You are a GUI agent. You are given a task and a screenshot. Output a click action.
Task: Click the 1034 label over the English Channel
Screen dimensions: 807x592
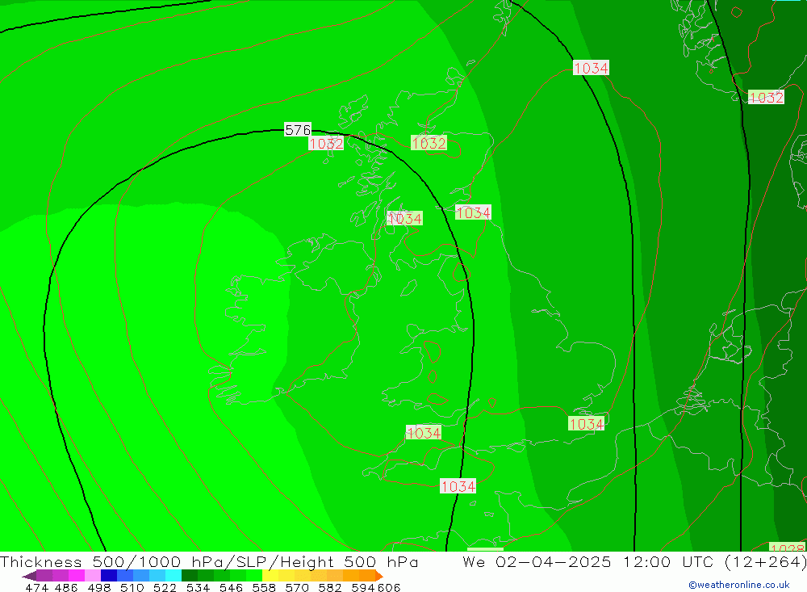[x=458, y=486]
